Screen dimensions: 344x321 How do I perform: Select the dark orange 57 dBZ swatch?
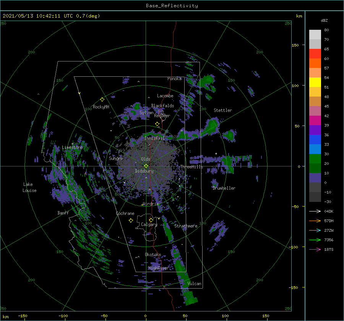point(315,63)
